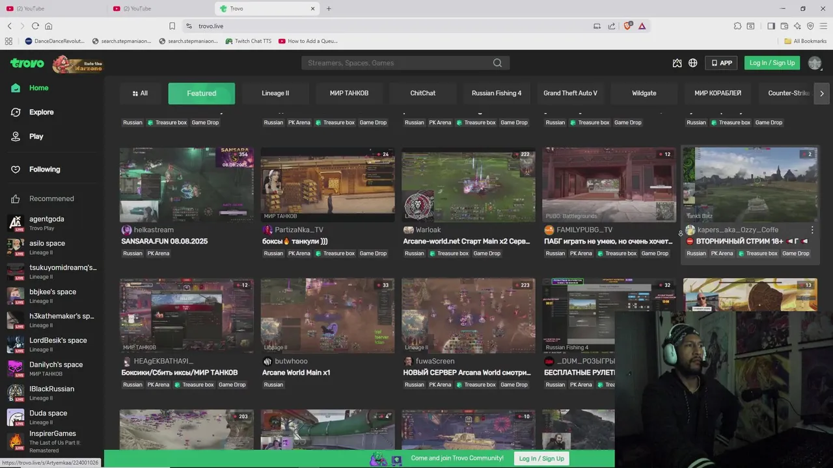Image resolution: width=833 pixels, height=468 pixels.
Task: Open browser extensions puzzle icon
Action: [737, 26]
